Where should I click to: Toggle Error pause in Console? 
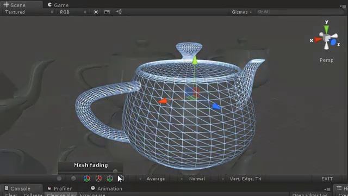(92, 194)
